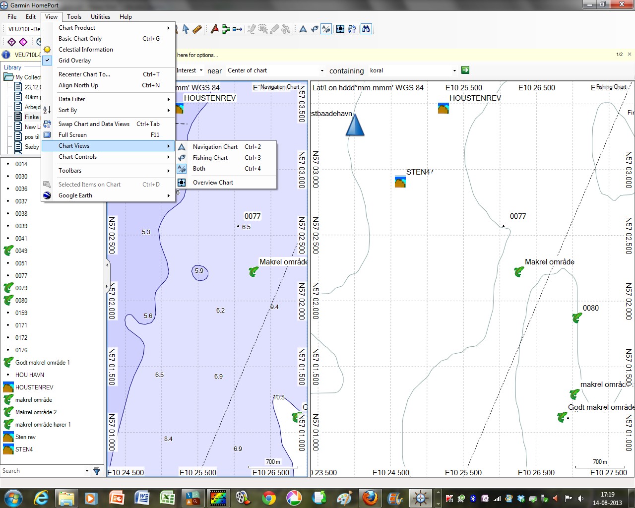Click the swap chart and data views icon
635x508 pixels.
pos(352,29)
